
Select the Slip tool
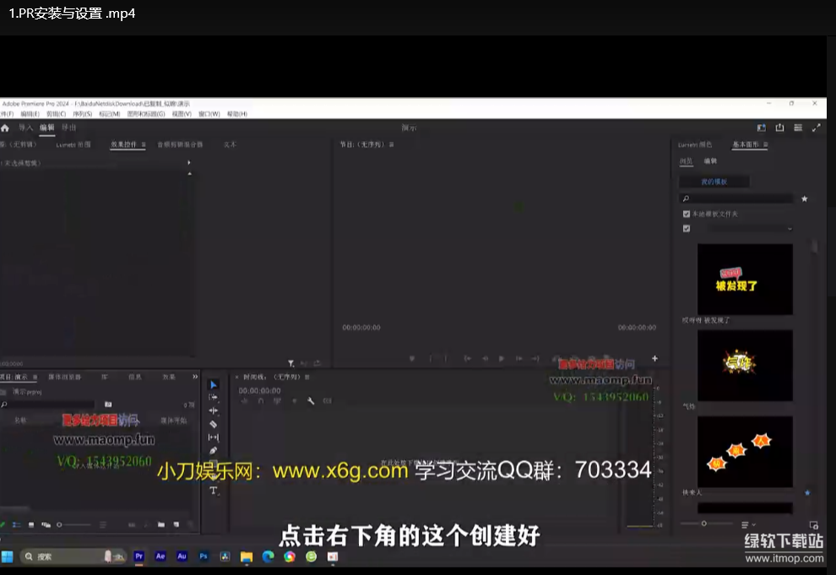pyautogui.click(x=214, y=437)
